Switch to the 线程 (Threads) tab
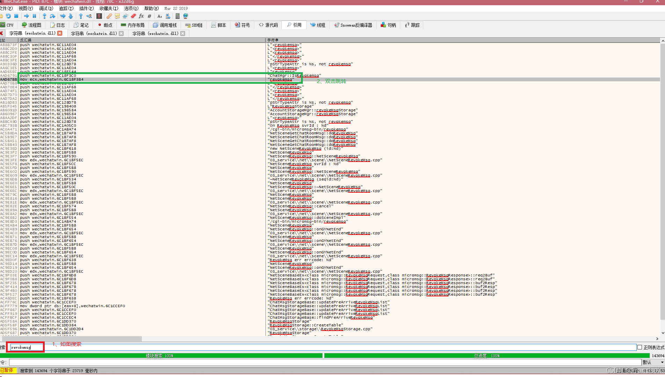This screenshot has width=665, height=377. [x=318, y=25]
